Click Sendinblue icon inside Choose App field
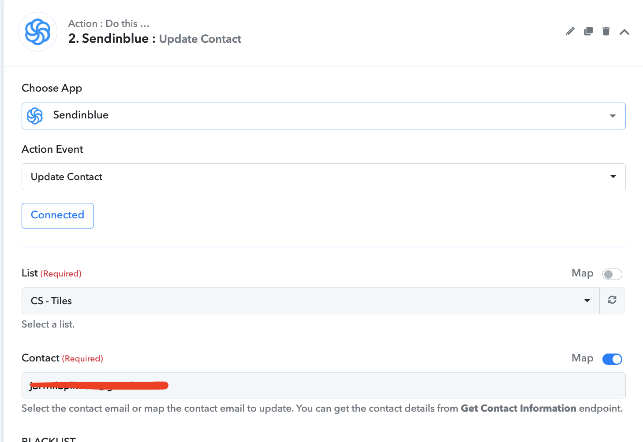The height and width of the screenshot is (442, 643). tap(35, 116)
